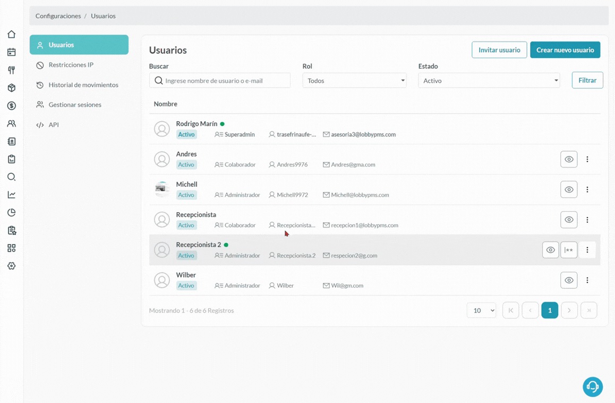Open the calendar icon in sidebar
This screenshot has height=403, width=615.
11,52
